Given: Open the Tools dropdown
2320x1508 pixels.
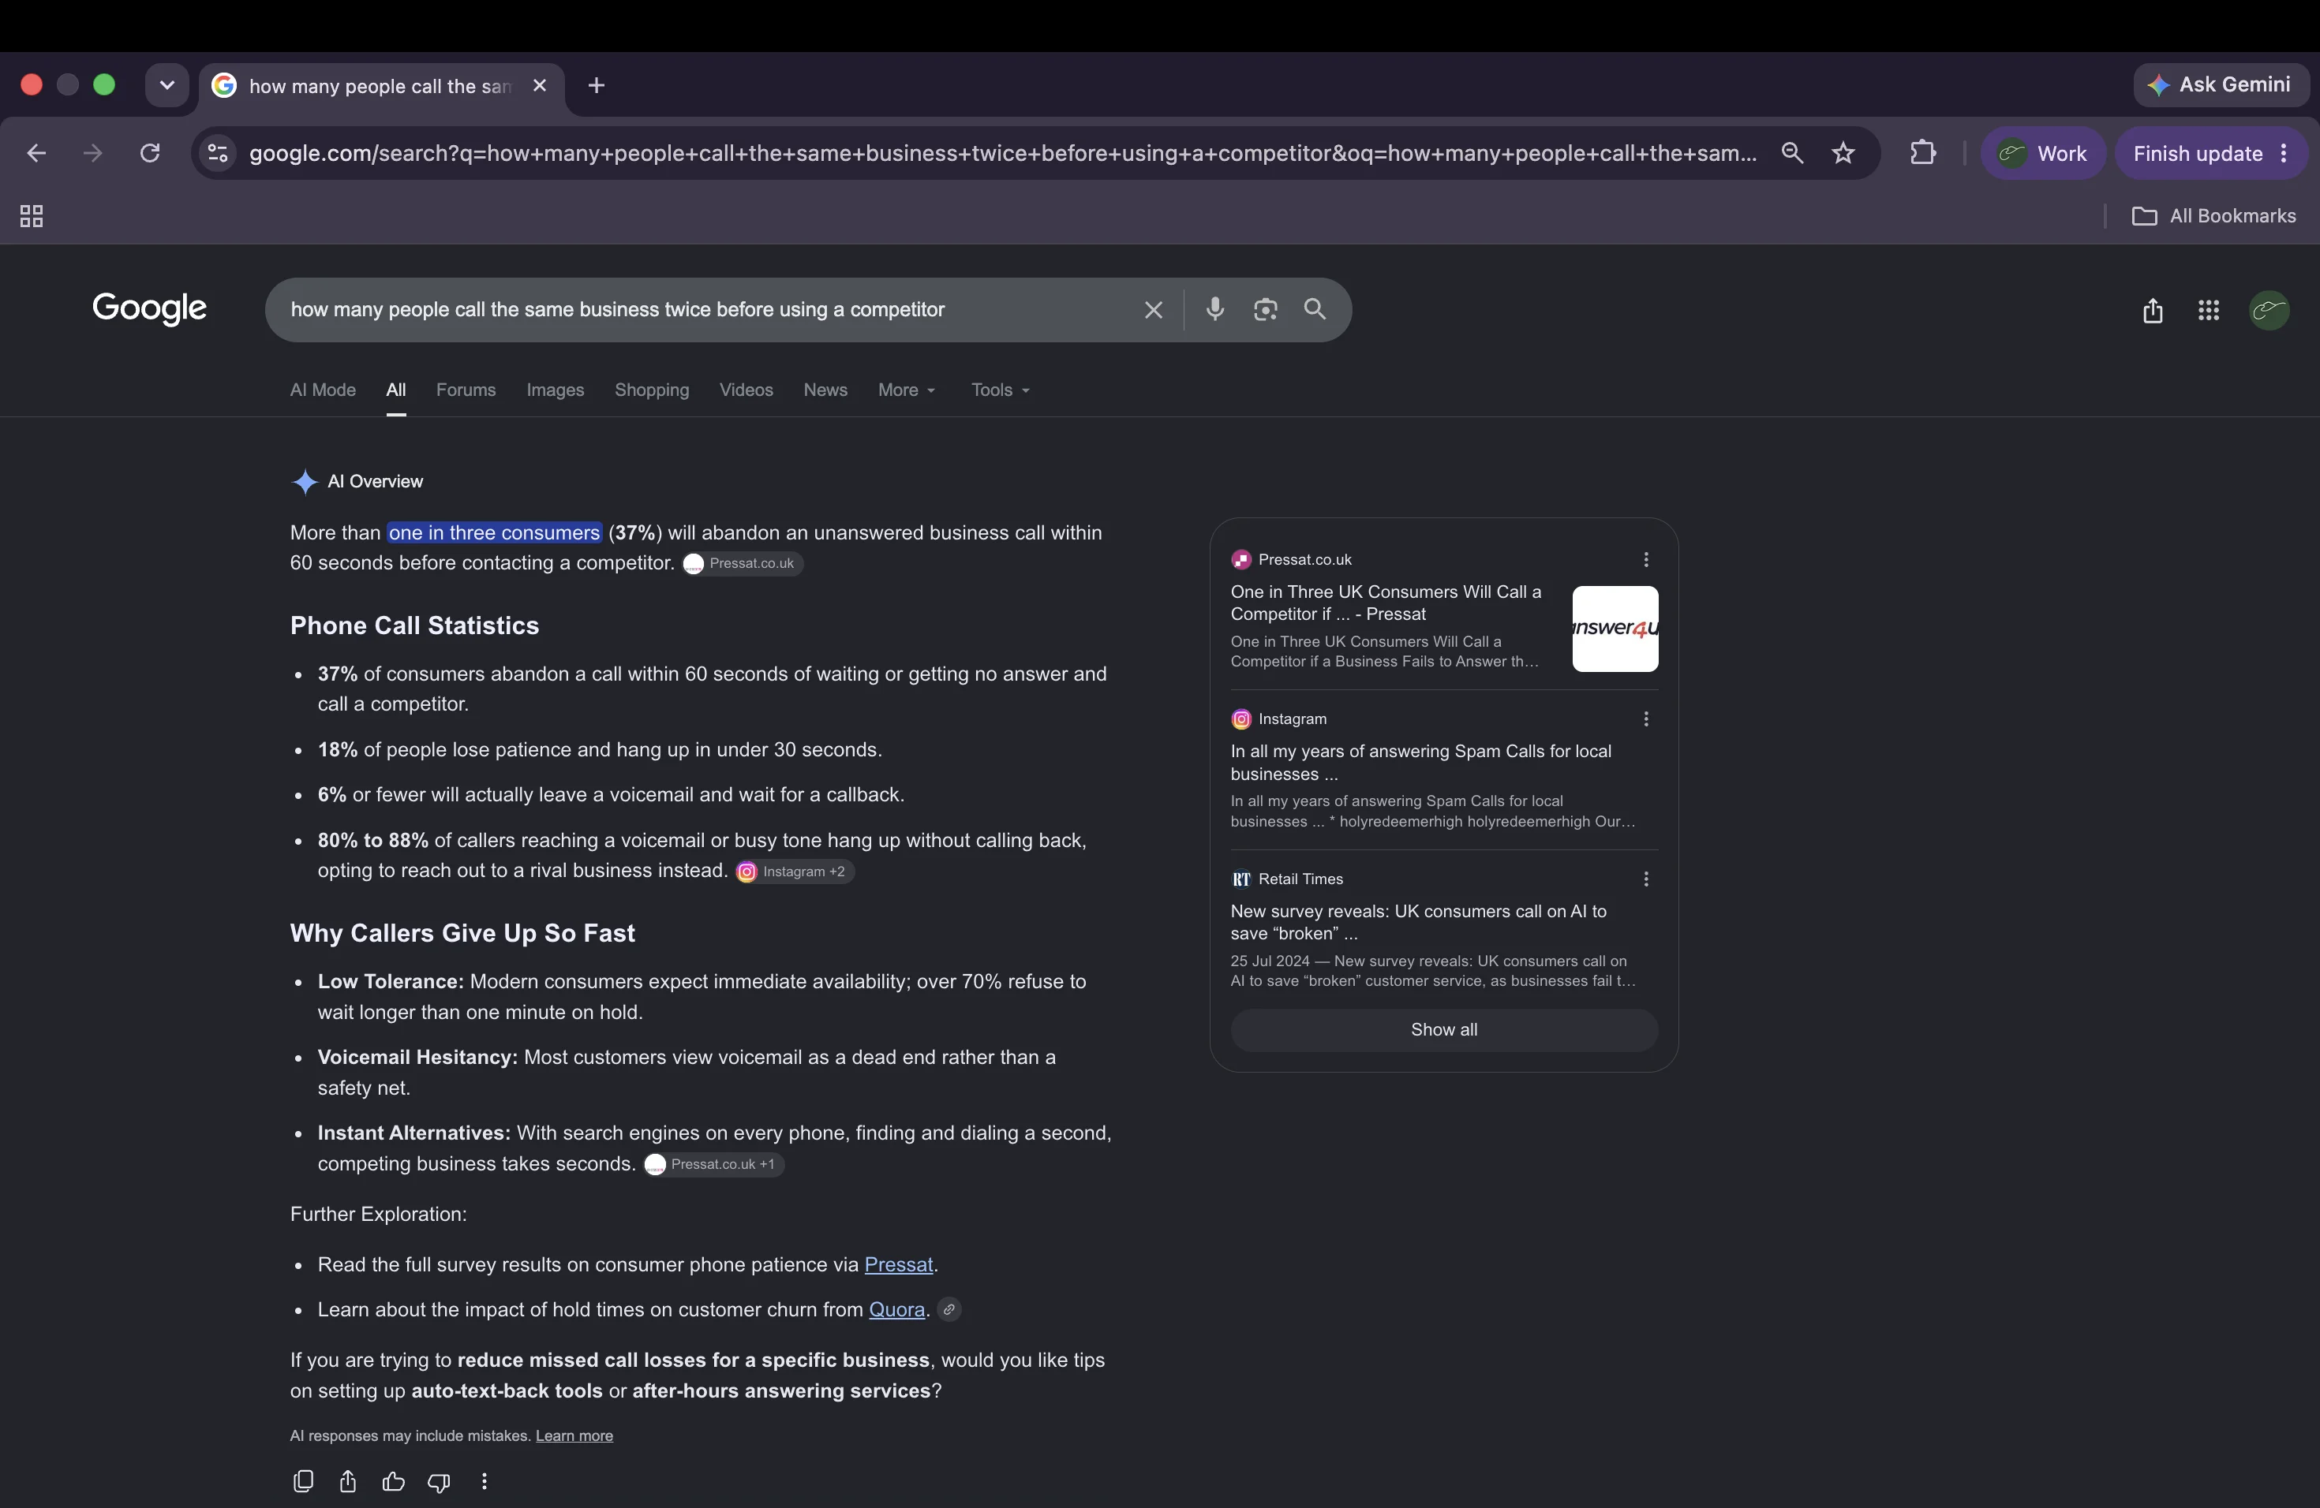Looking at the screenshot, I should (1000, 390).
